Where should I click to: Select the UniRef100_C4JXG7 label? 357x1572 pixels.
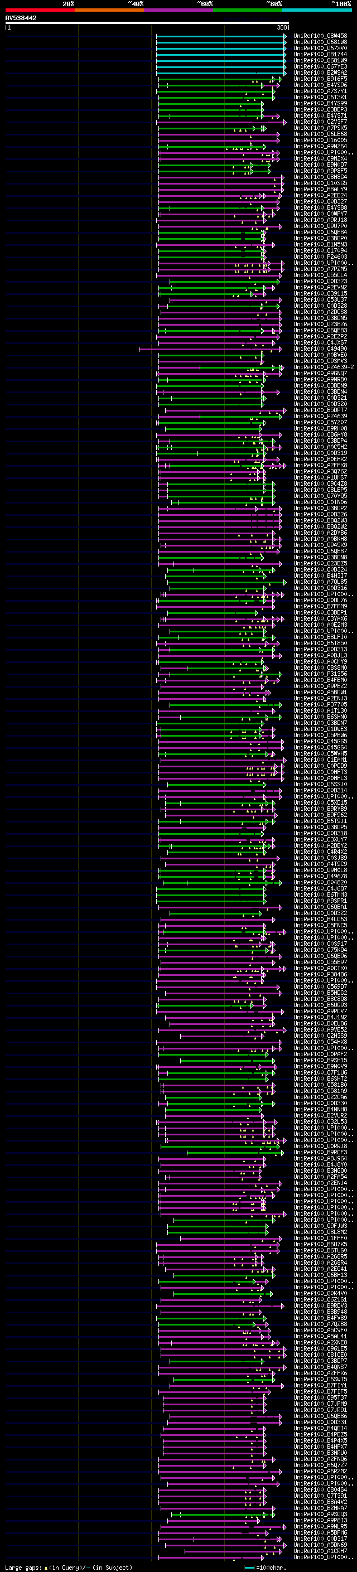(320, 343)
